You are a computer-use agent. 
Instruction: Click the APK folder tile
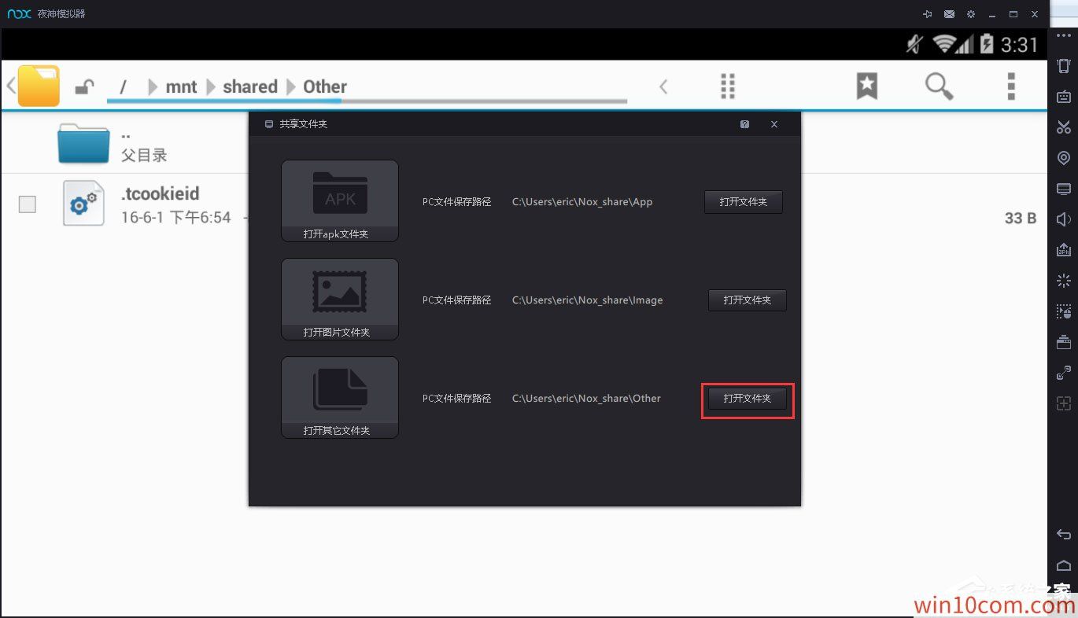pyautogui.click(x=340, y=201)
